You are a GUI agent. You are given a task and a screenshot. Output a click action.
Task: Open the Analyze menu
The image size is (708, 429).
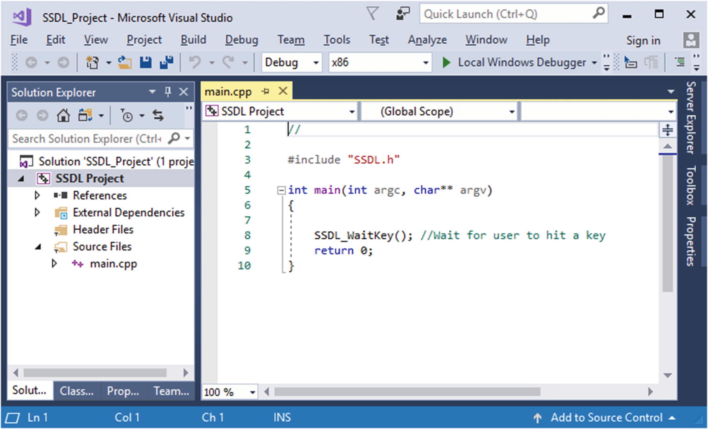click(427, 40)
